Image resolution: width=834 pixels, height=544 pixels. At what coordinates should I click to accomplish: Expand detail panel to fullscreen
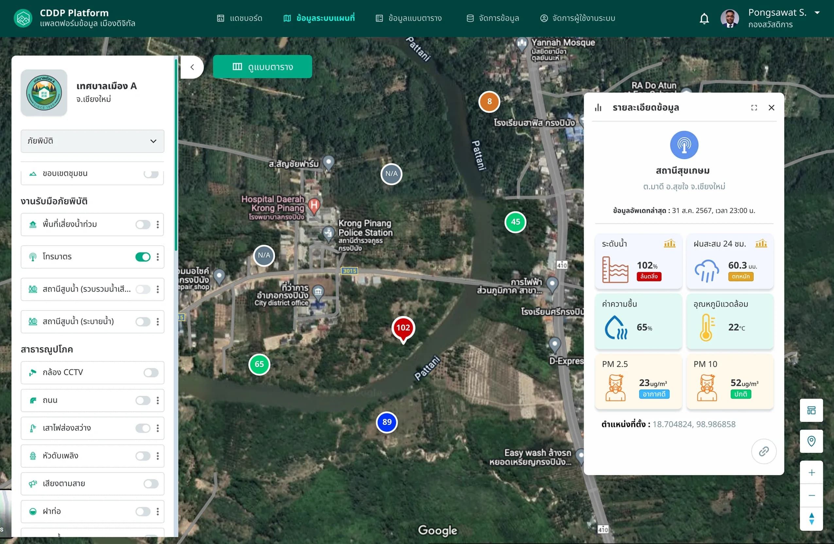[754, 107]
